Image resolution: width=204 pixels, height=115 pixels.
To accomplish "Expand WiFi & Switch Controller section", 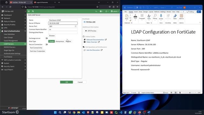I will tap(13, 60).
